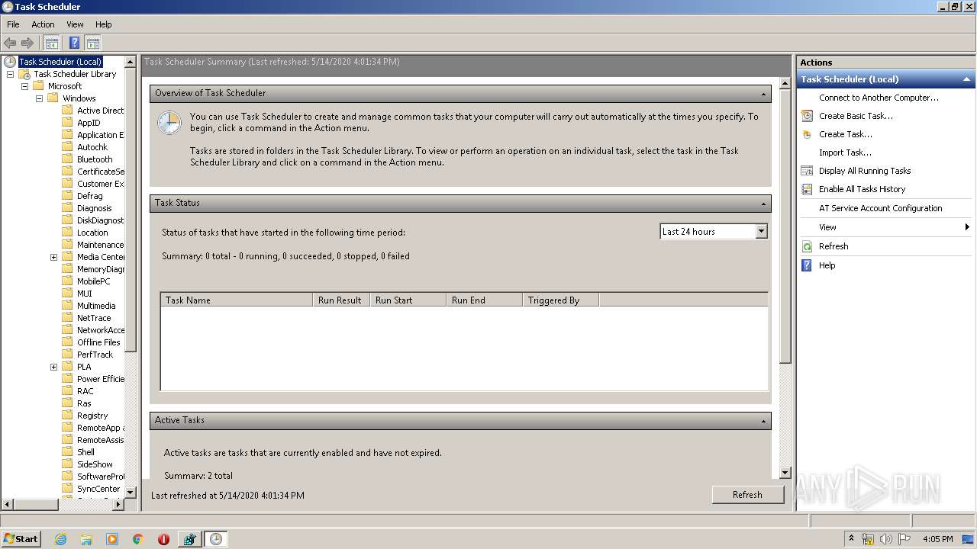Toggle the Show/Hide Action Pane toolbar icon
The width and height of the screenshot is (977, 549).
[92, 43]
